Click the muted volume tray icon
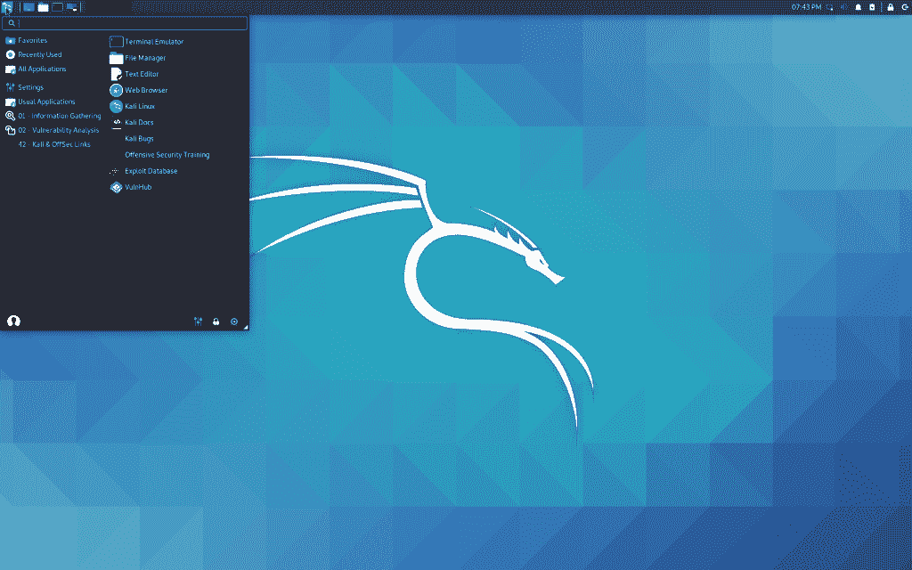912x570 pixels. coord(844,7)
